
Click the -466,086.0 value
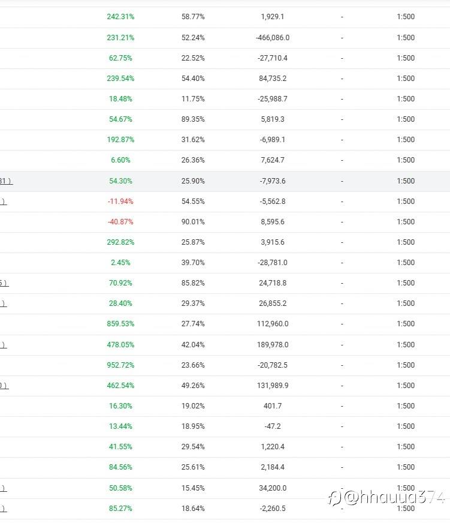(x=272, y=38)
